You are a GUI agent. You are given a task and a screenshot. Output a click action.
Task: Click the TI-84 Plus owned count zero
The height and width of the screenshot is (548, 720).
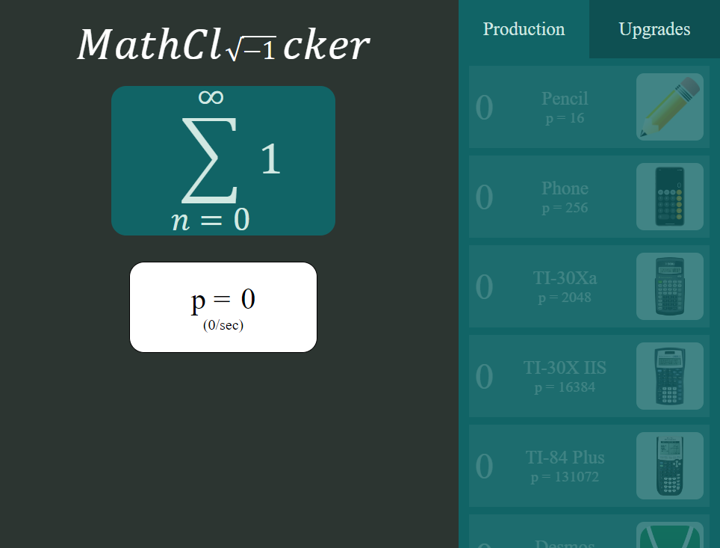click(485, 467)
